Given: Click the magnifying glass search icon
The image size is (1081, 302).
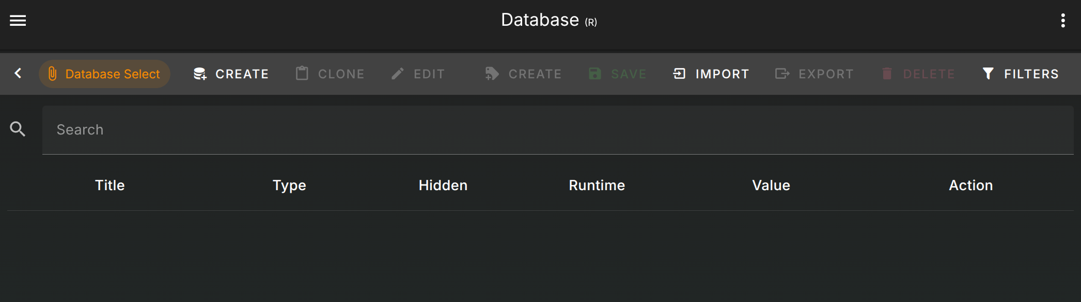Looking at the screenshot, I should (x=18, y=129).
